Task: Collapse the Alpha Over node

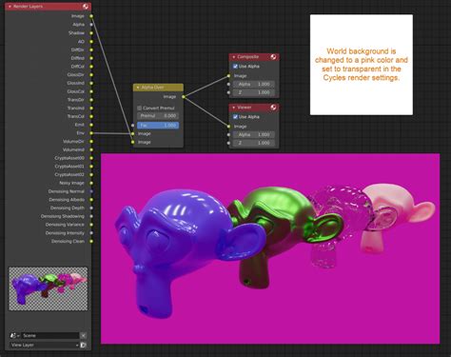Action: pyautogui.click(x=138, y=88)
